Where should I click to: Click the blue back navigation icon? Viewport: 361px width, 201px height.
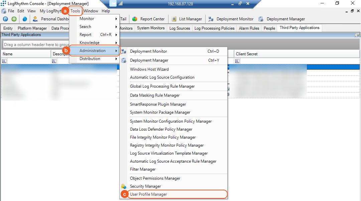coord(6,19)
